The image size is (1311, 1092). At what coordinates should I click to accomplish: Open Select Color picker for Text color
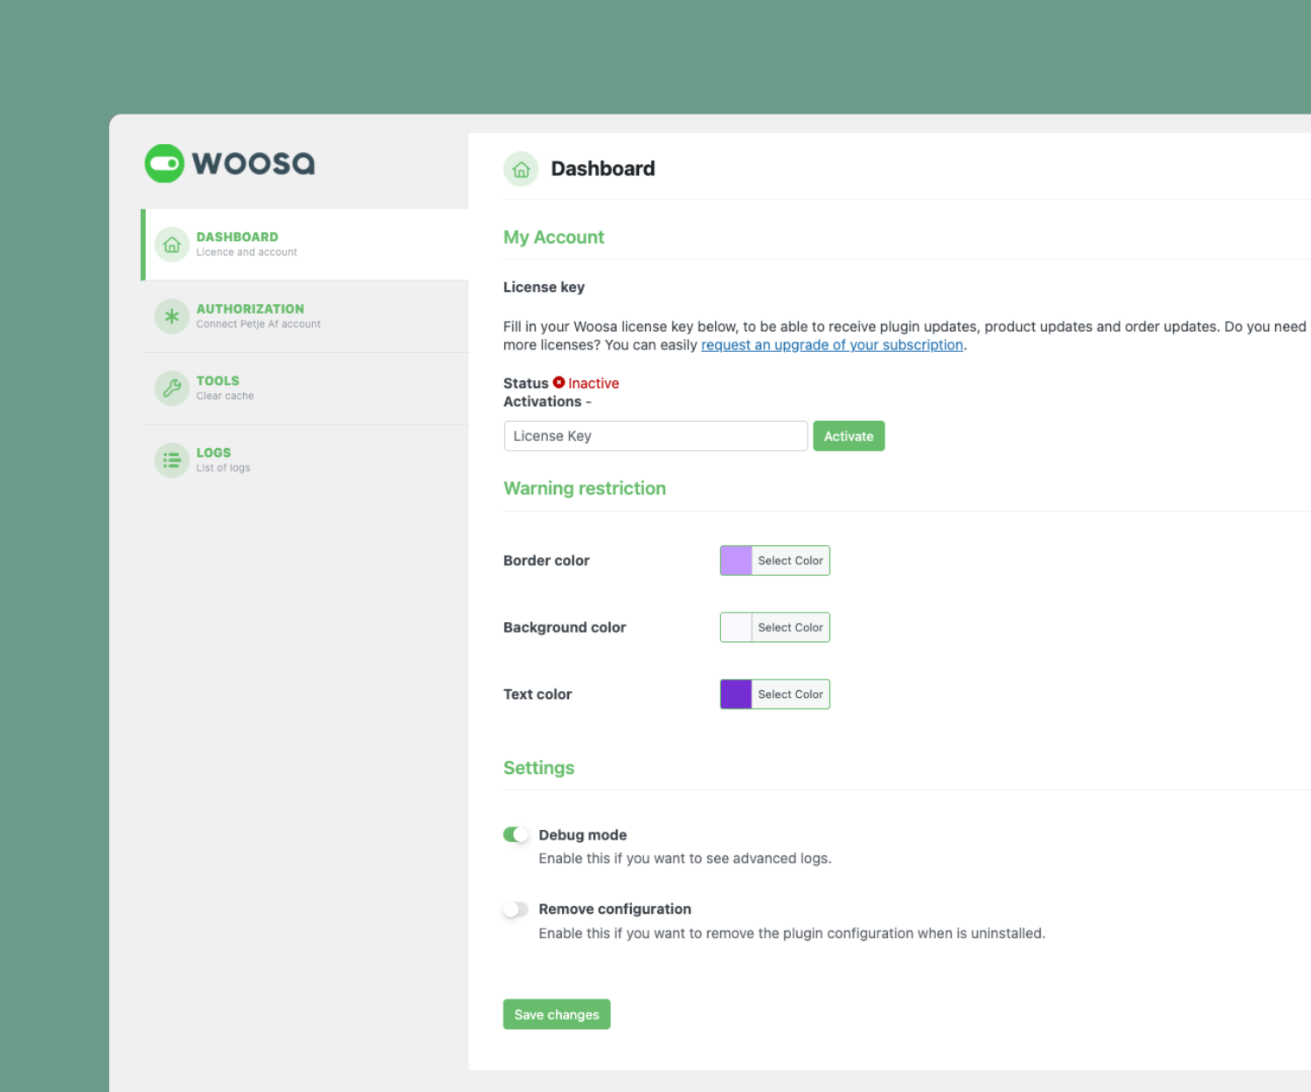pyautogui.click(x=789, y=694)
